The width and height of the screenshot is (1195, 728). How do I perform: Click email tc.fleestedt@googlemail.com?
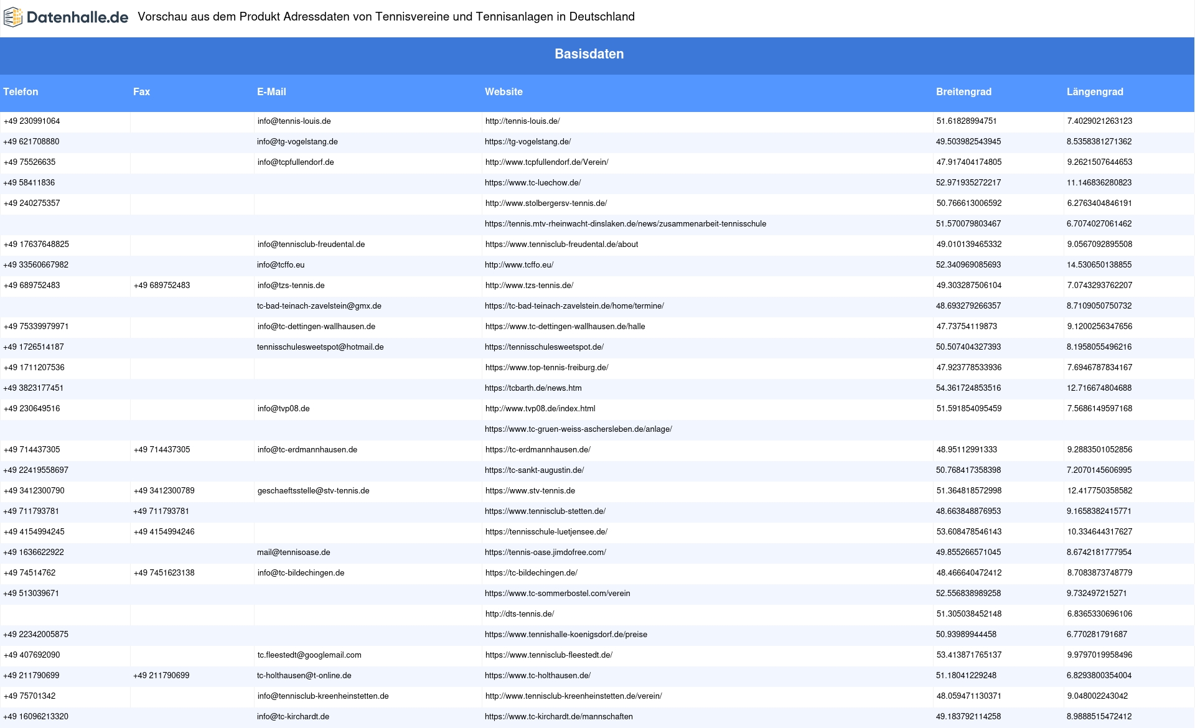[x=309, y=655]
